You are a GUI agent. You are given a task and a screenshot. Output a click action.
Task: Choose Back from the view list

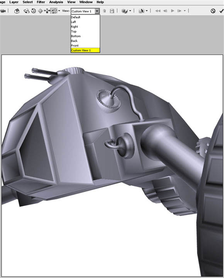pos(85,41)
